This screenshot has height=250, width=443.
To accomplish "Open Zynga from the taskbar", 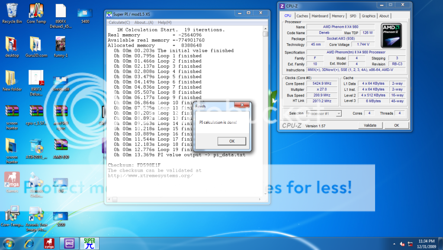I will coord(49,244).
